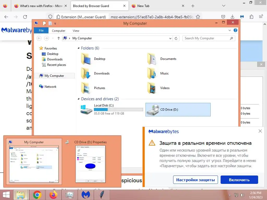Image resolution: width=267 pixels, height=200 pixels.
Task: Open Malwarebytes from the taskbar
Action: [86, 195]
